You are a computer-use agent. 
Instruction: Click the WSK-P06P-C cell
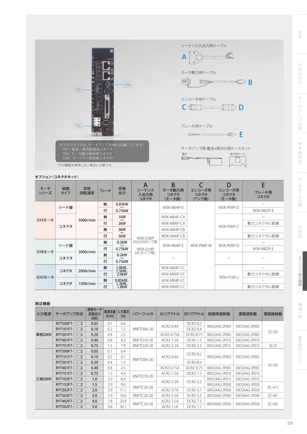229,226
